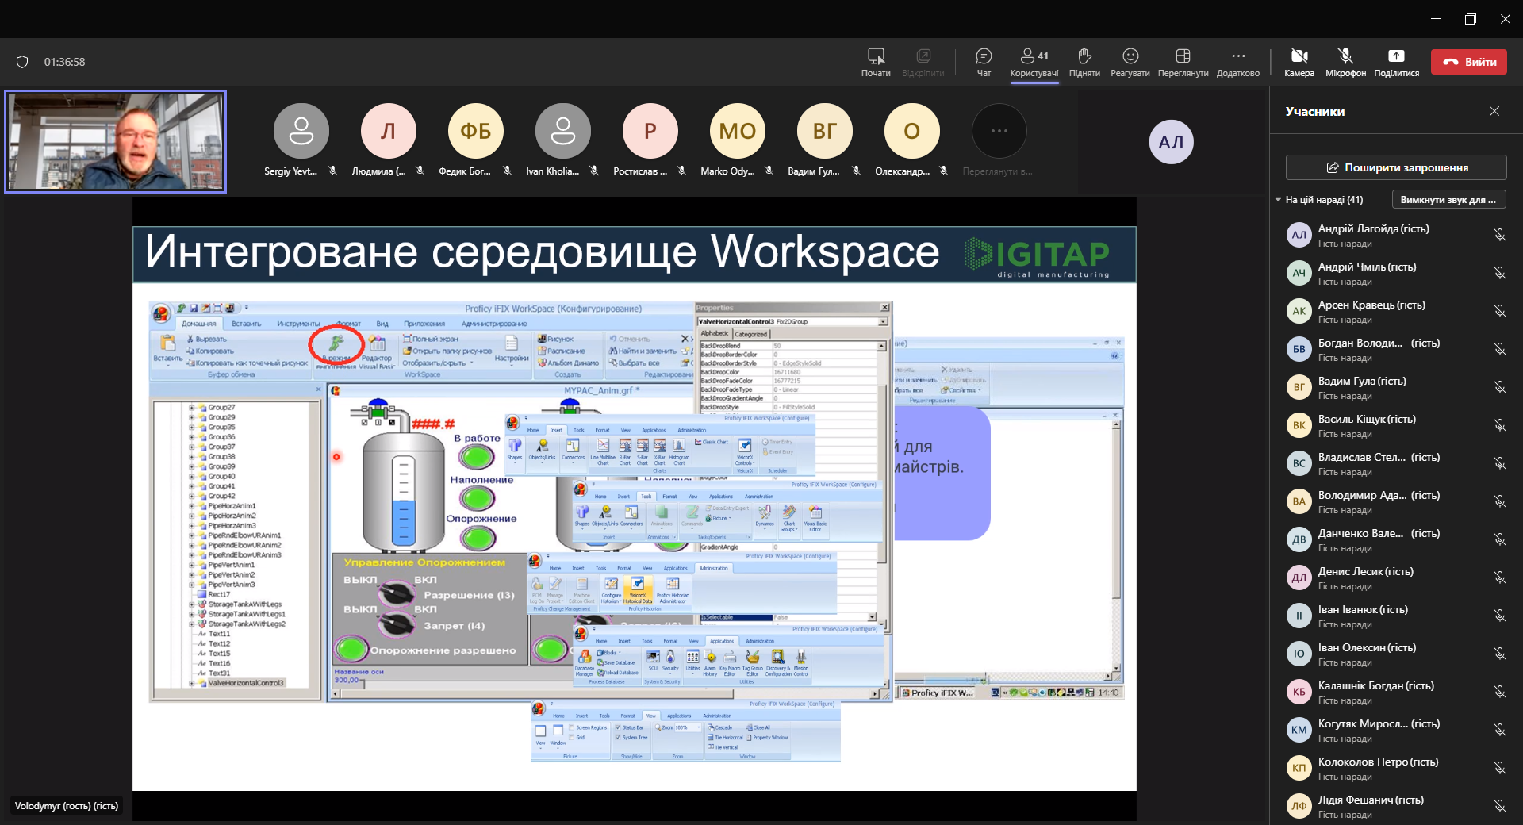Select Богдан Володи... in the participants list
Image resolution: width=1523 pixels, height=825 pixels.
(x=1395, y=349)
